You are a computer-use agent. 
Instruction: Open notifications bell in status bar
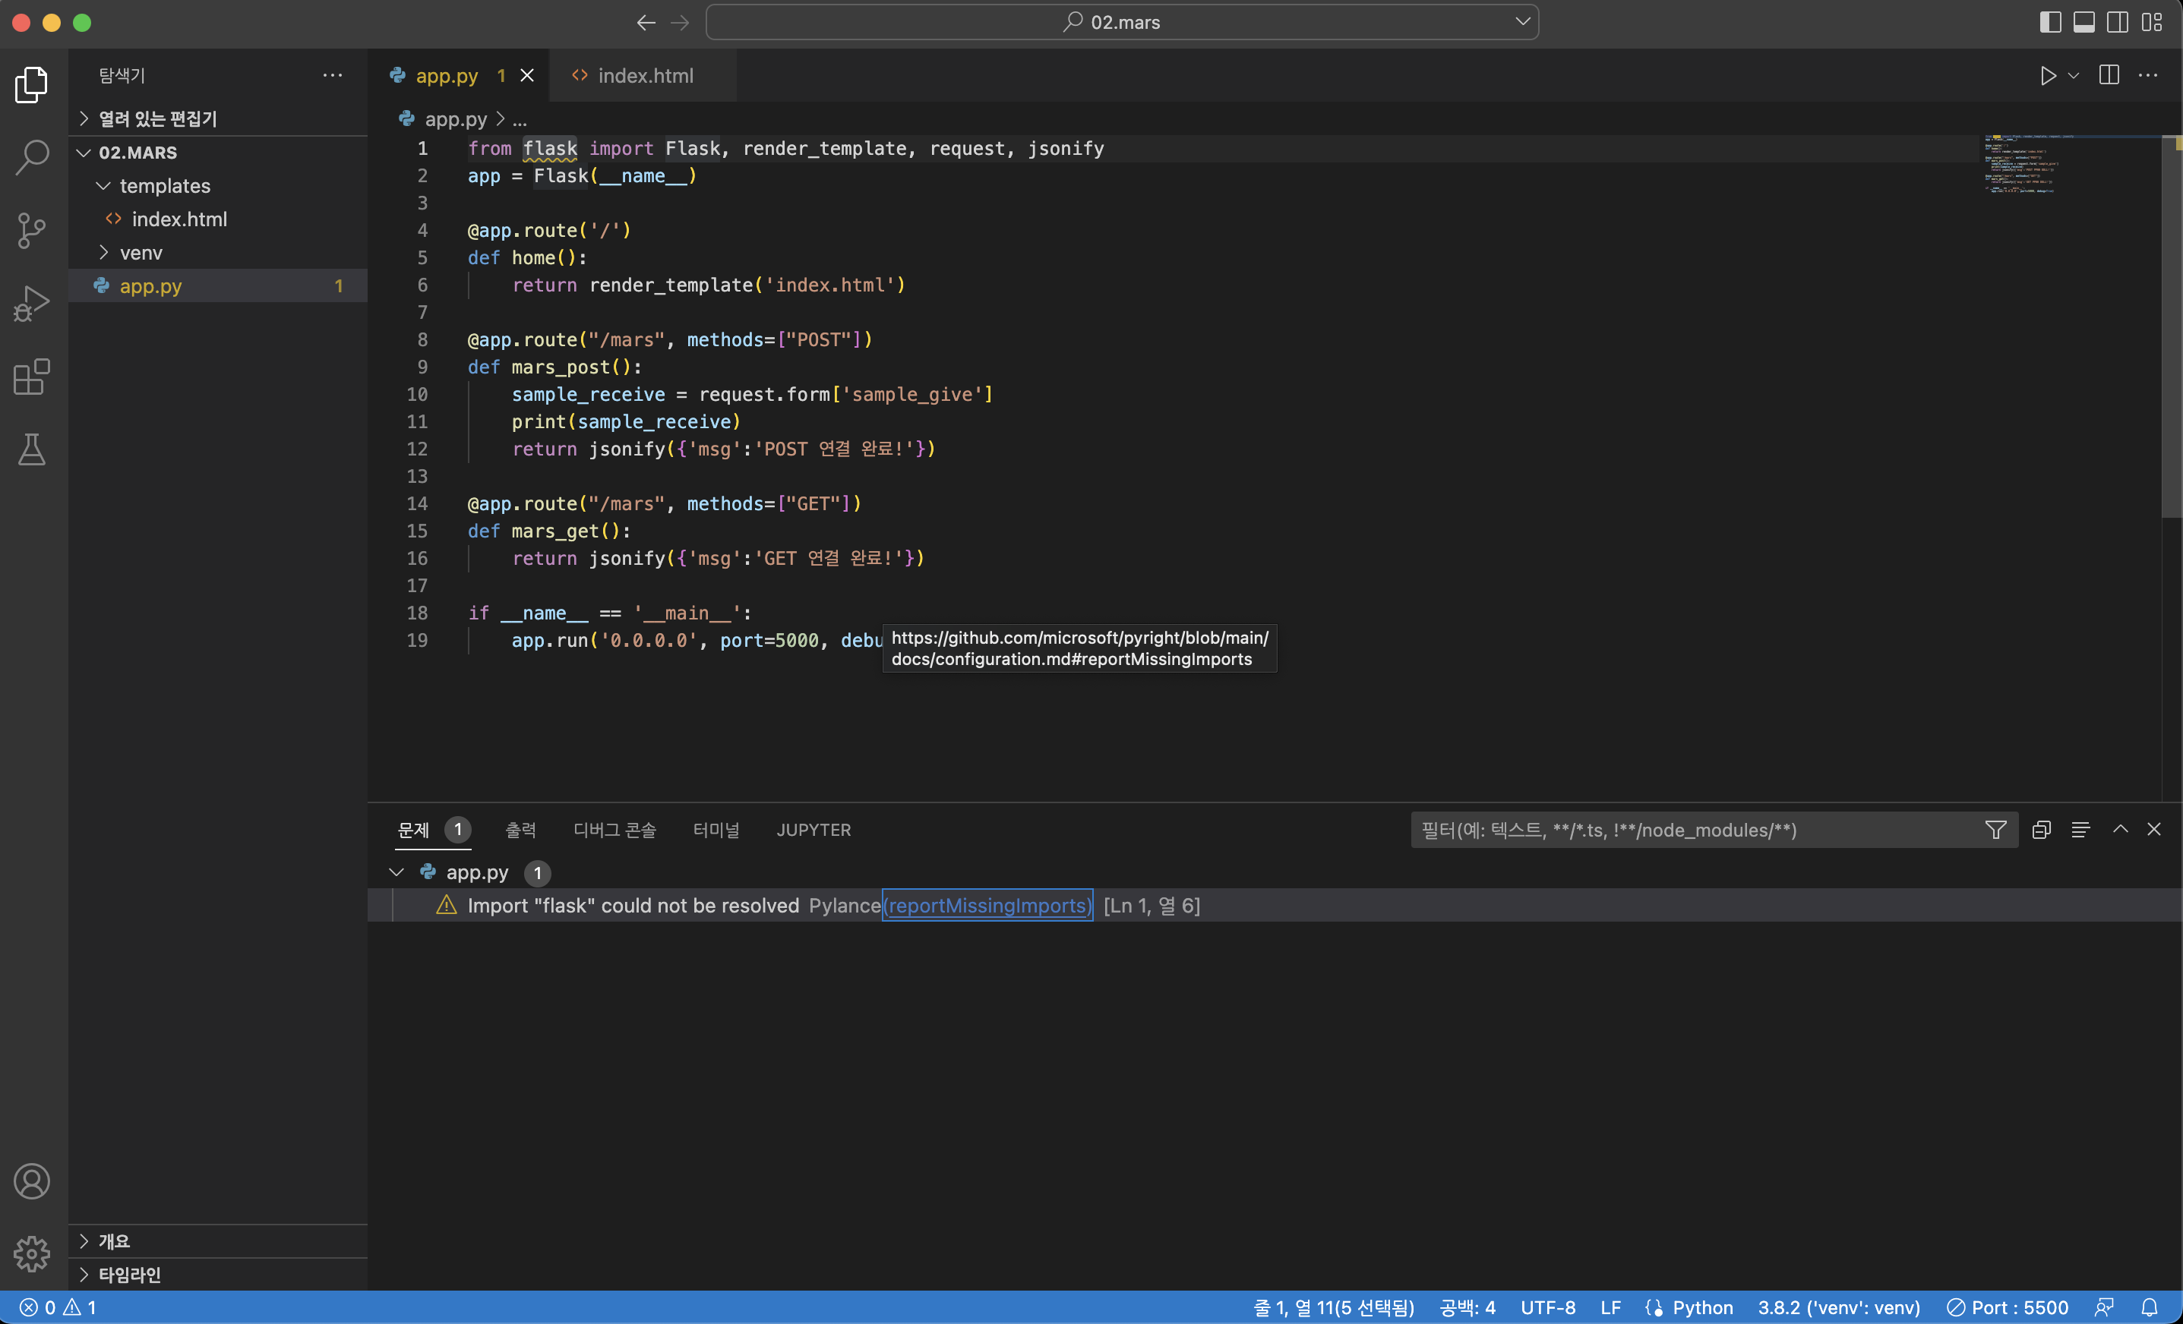point(2150,1307)
